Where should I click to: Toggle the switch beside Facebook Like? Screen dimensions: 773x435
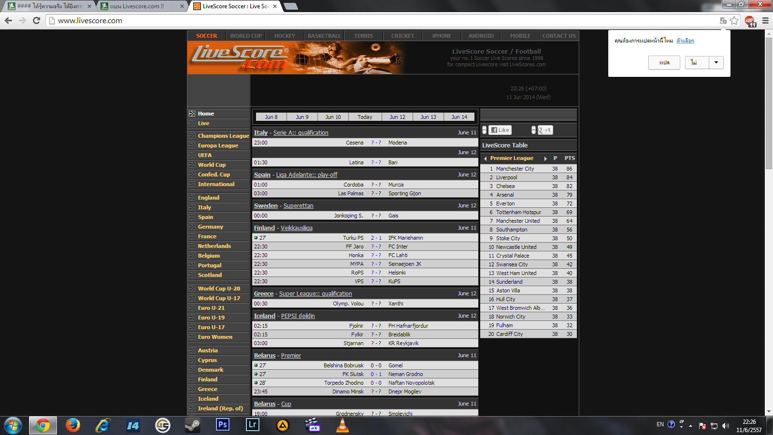tap(485, 130)
